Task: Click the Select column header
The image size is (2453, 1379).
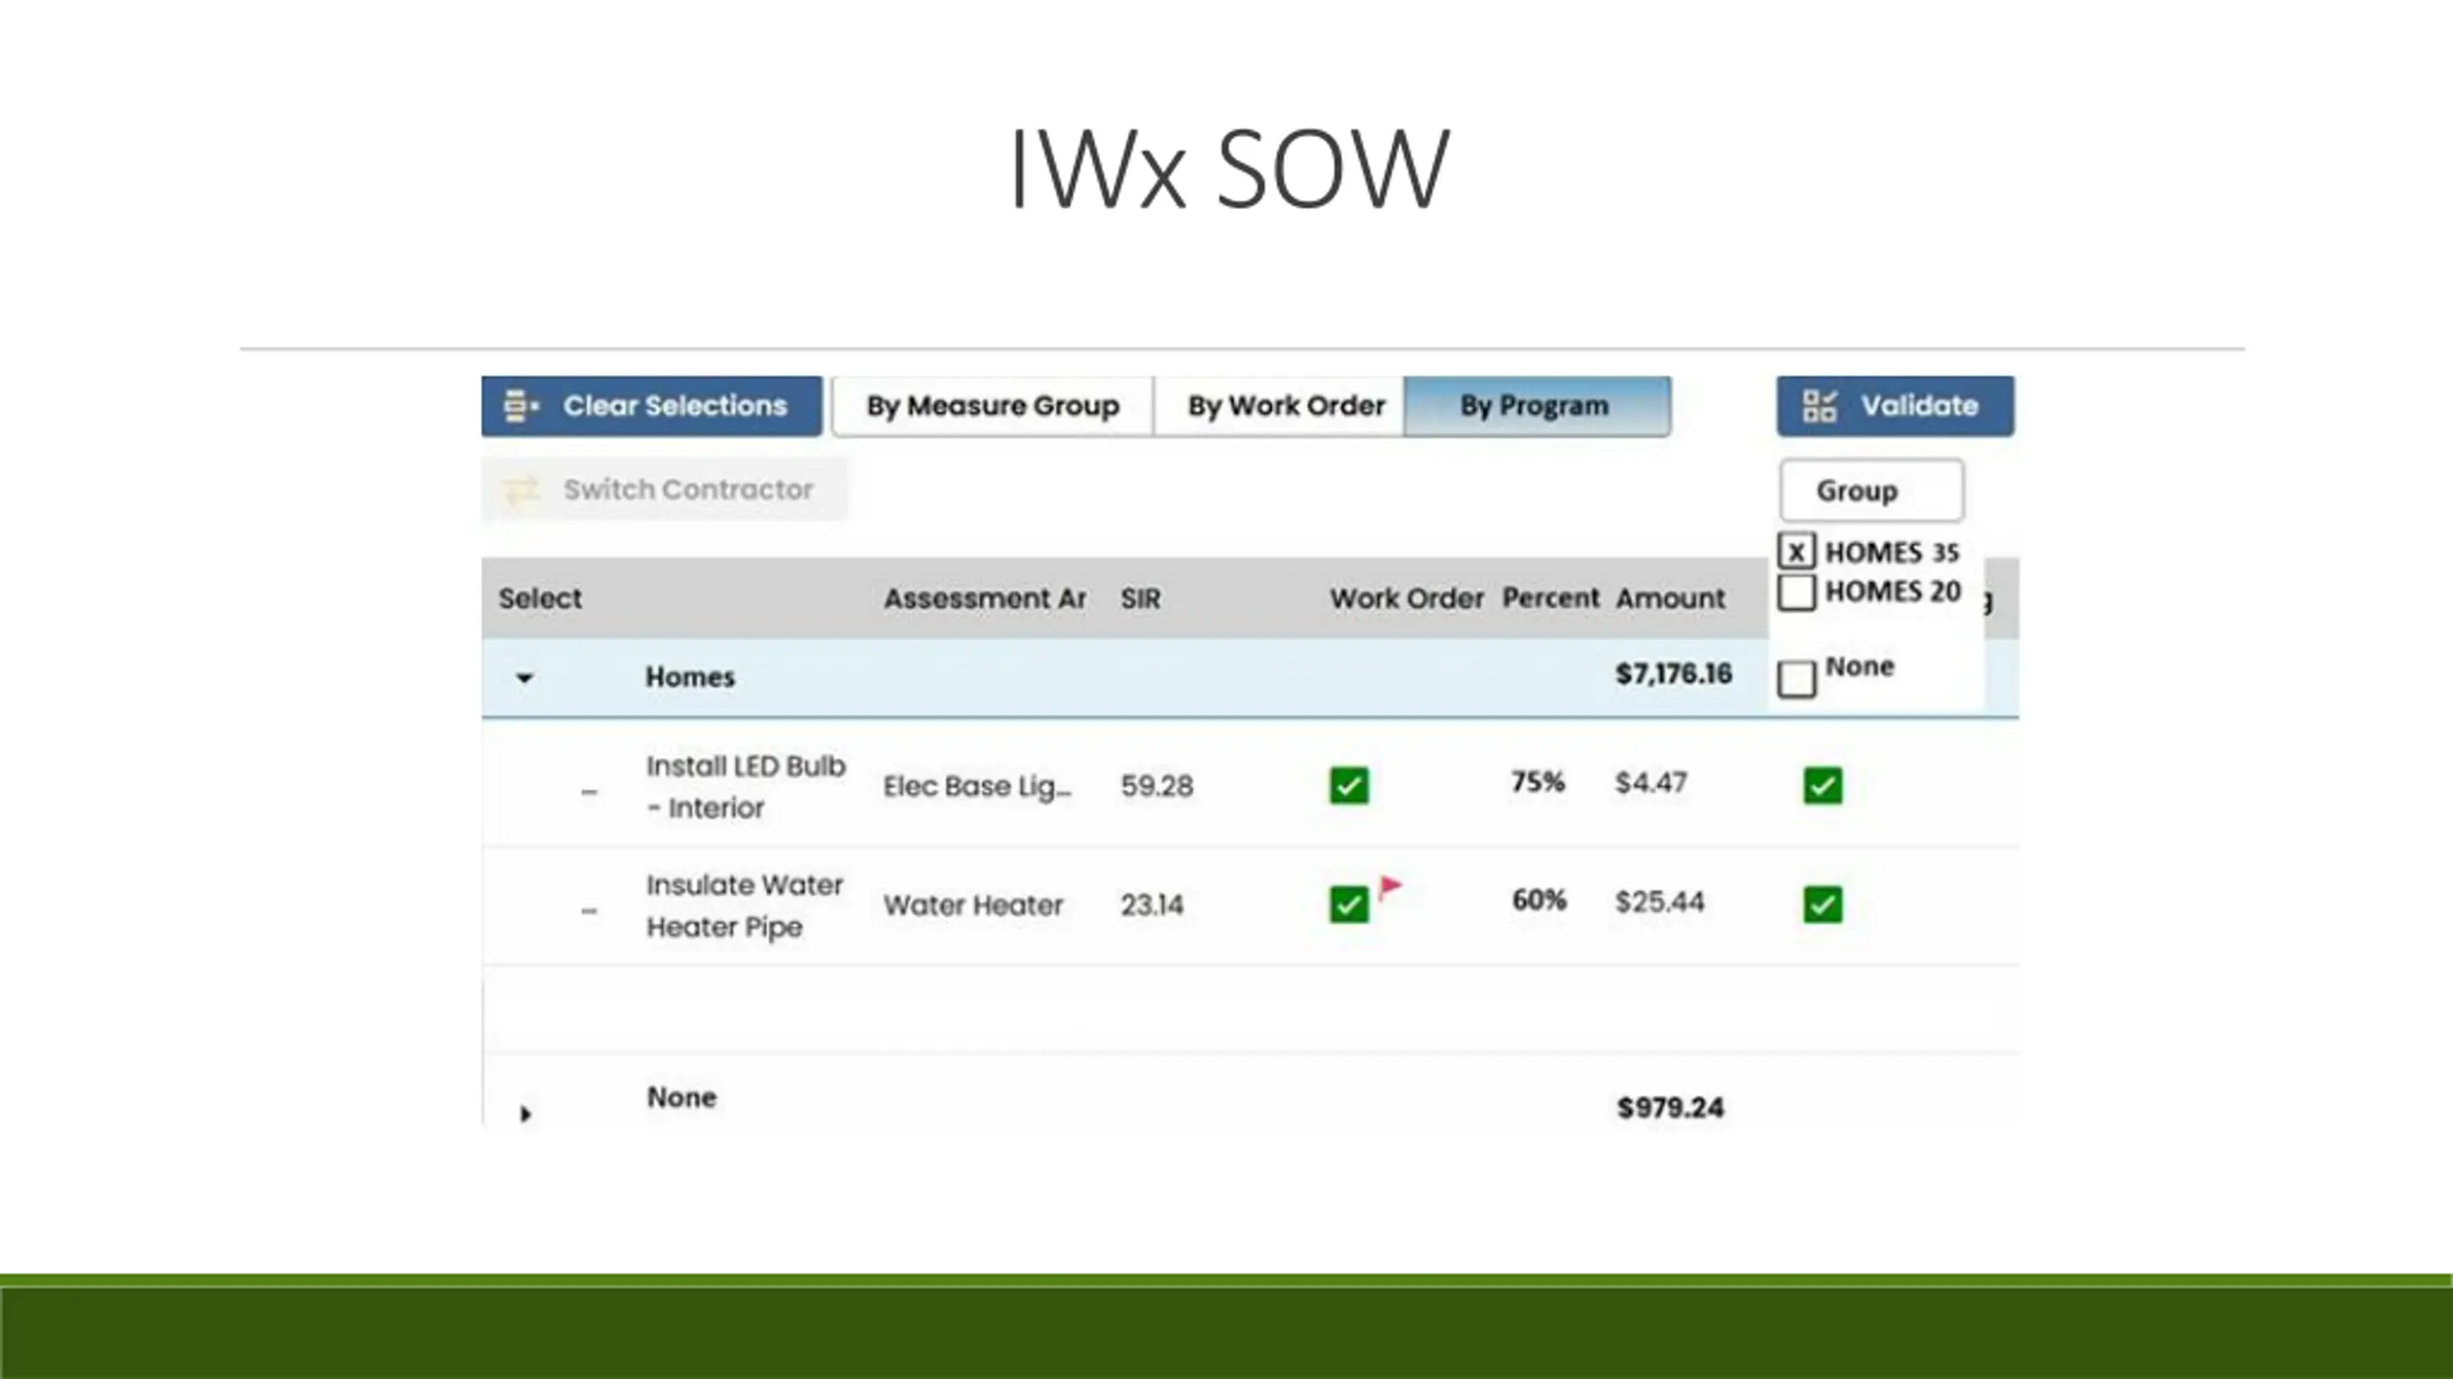Action: (539, 599)
